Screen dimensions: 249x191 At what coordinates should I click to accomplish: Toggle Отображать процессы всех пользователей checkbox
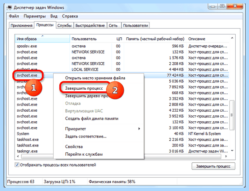click(17, 165)
